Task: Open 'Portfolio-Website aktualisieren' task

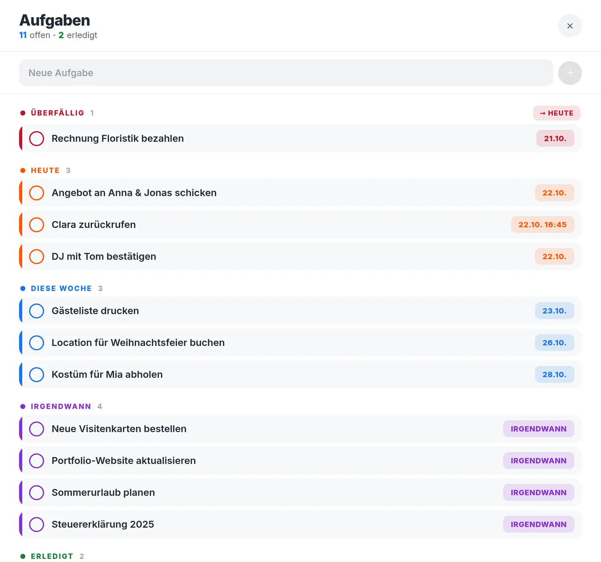Action: pyautogui.click(x=124, y=460)
